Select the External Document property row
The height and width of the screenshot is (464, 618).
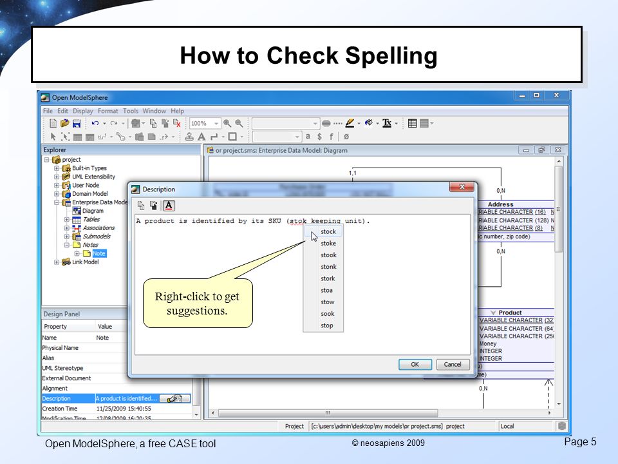tap(117, 378)
